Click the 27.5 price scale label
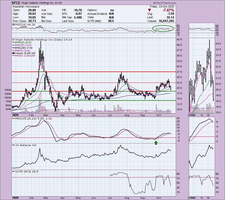This screenshot has height=200, width=225. (179, 72)
